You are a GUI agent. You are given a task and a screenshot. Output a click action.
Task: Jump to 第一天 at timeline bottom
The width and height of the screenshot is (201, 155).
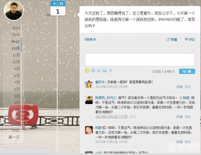14,137
